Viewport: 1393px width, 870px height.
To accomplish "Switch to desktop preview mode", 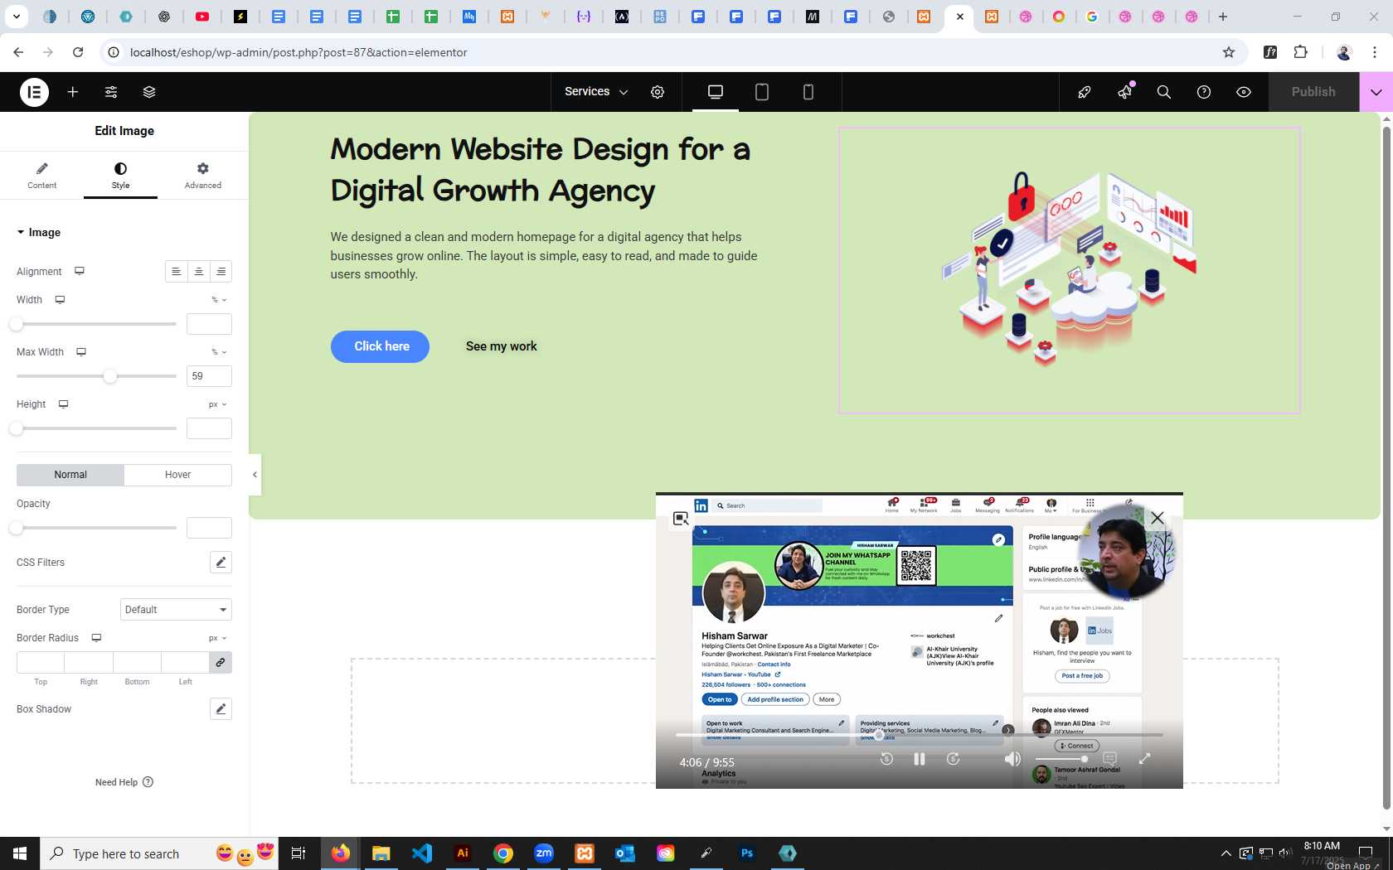I will [x=716, y=92].
